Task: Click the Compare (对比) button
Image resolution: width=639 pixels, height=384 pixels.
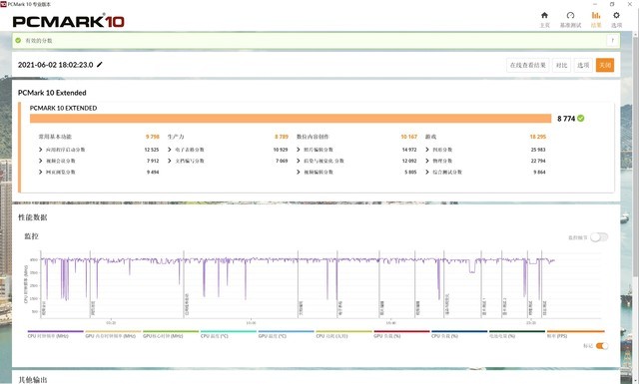Action: [x=561, y=65]
